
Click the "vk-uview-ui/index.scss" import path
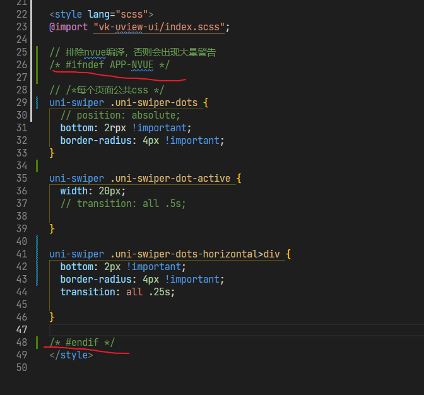pyautogui.click(x=159, y=27)
